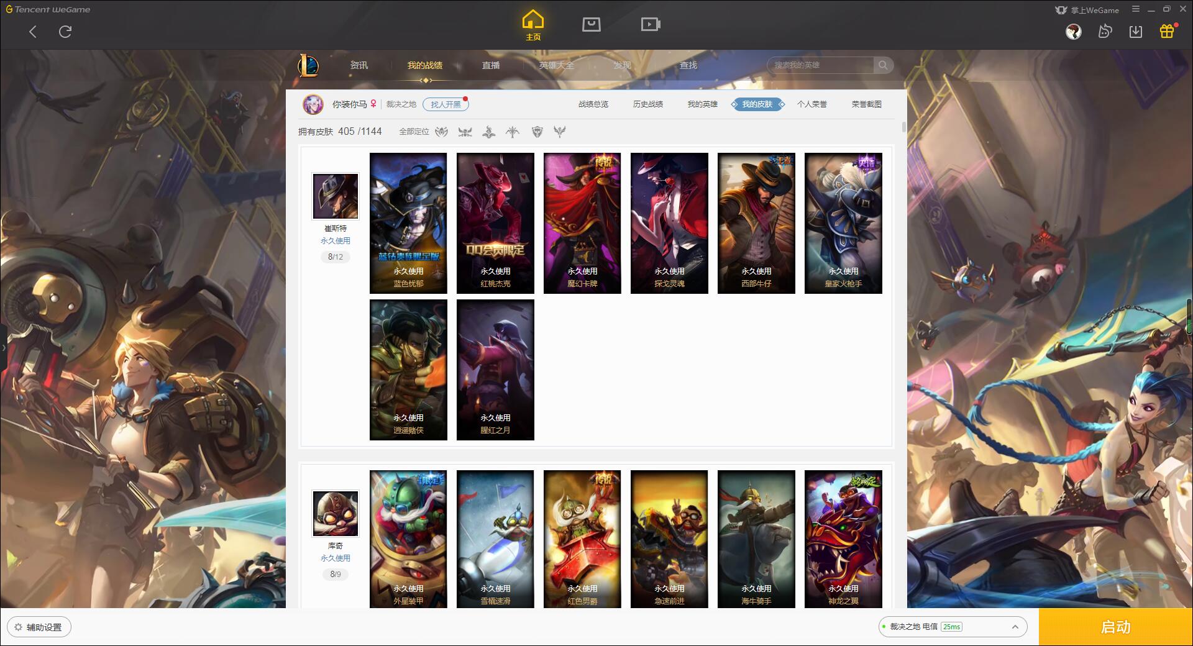The image size is (1193, 646).
Task: Open the 探戈灵魂 skin card
Action: (x=669, y=223)
